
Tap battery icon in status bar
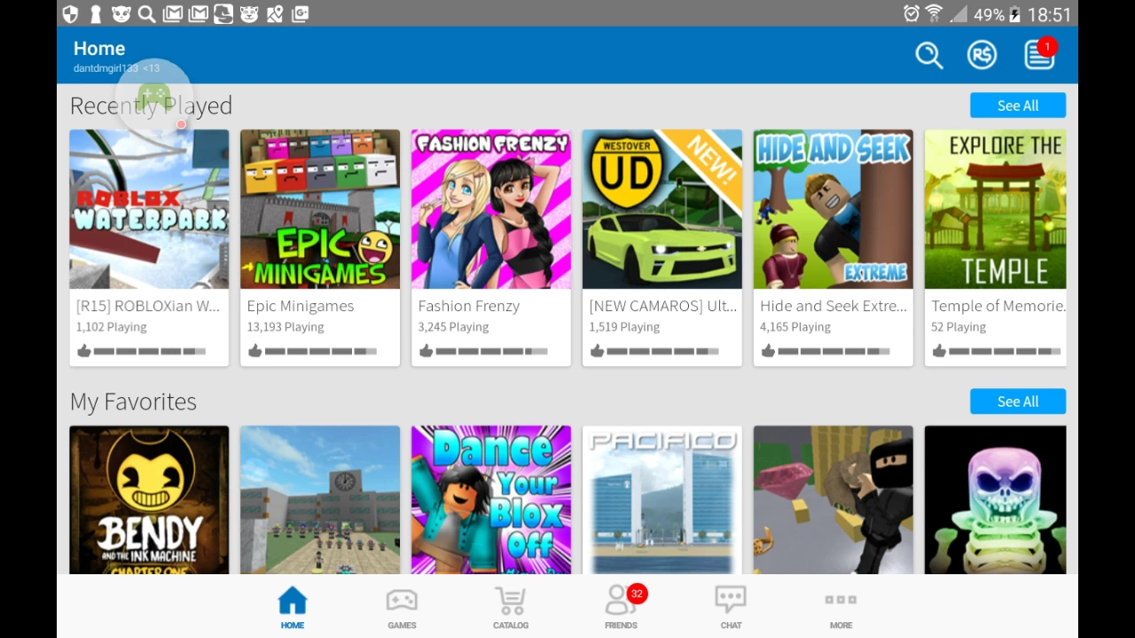1015,14
